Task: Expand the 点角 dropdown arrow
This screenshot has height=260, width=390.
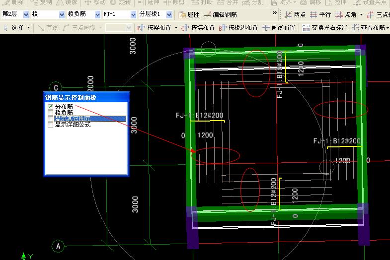Action: tap(361, 15)
